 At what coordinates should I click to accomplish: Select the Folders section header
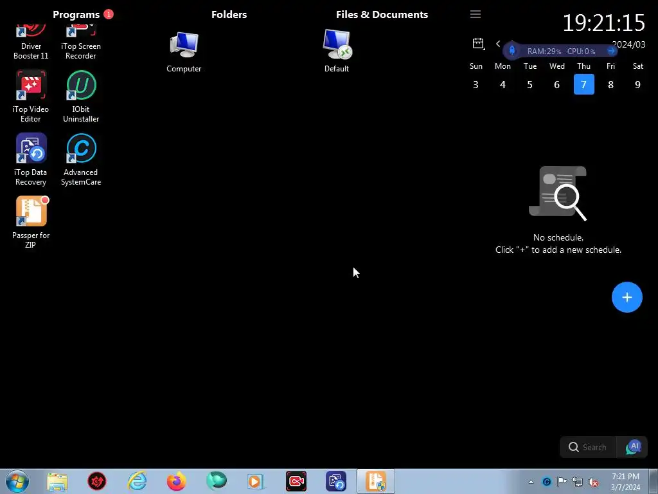(229, 14)
